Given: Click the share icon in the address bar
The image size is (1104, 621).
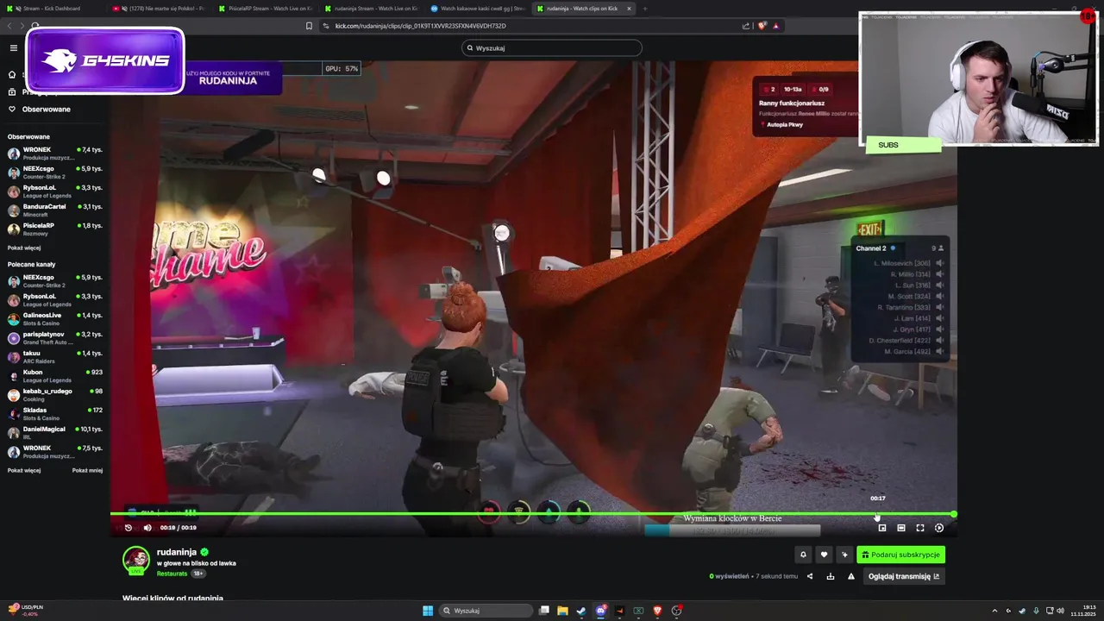Looking at the screenshot, I should [x=746, y=26].
